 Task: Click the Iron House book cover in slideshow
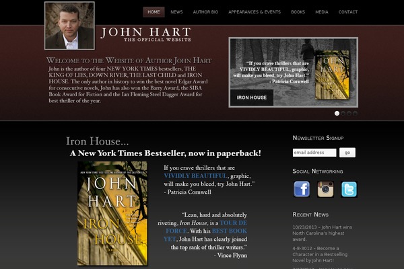pyautogui.click(x=332, y=75)
